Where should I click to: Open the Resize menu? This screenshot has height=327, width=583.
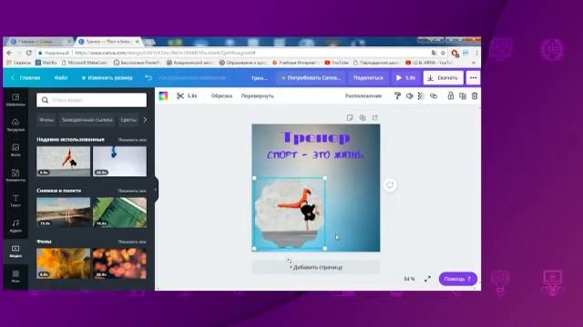(x=107, y=78)
